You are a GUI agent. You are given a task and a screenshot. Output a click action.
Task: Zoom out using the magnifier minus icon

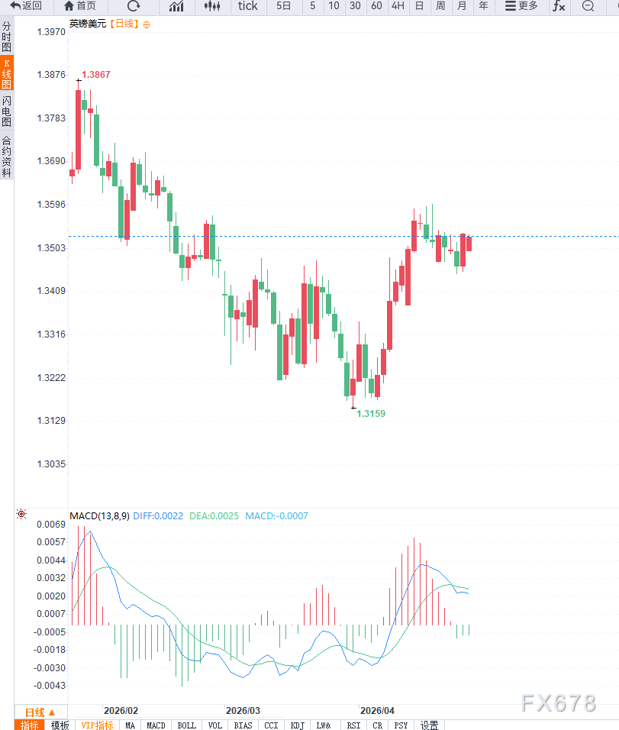point(588,6)
